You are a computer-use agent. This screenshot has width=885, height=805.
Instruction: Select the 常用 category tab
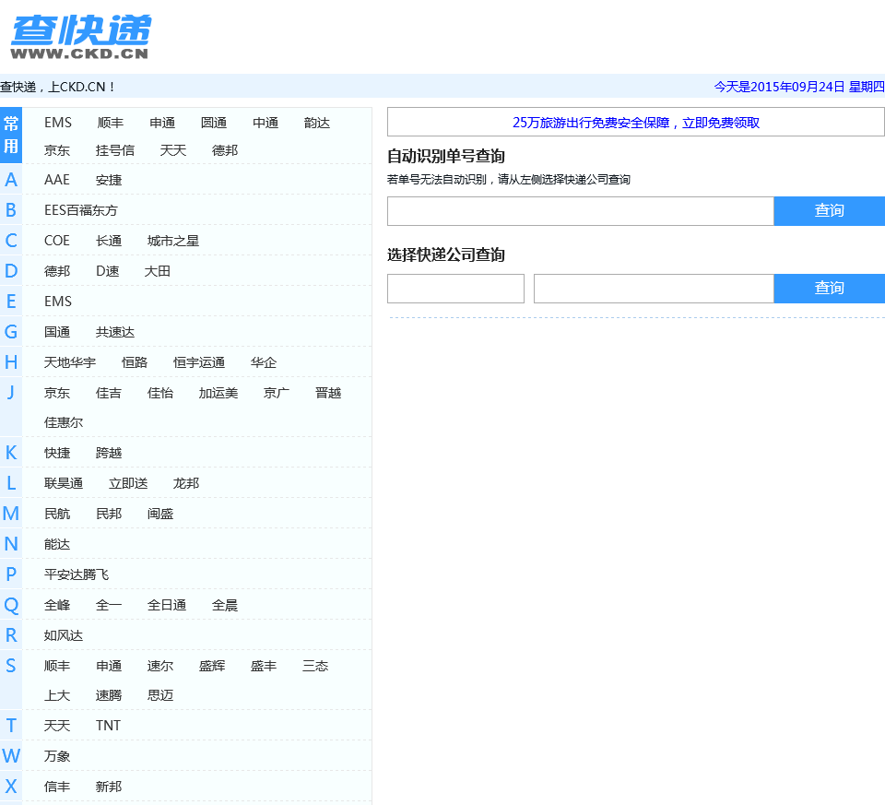click(11, 135)
